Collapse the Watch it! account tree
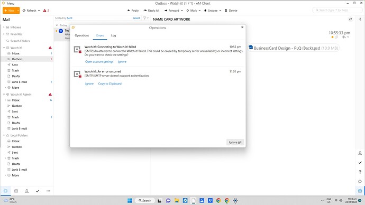This screenshot has width=365, height=205. (4, 48)
